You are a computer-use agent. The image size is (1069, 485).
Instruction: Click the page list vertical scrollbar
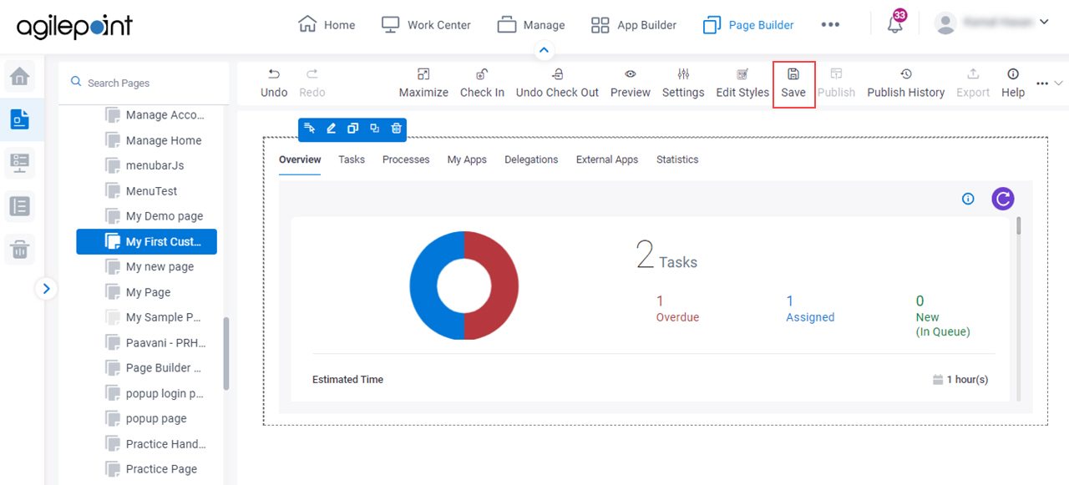[x=226, y=353]
